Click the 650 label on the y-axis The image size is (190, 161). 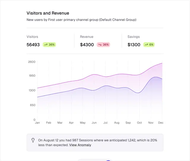point(32,105)
